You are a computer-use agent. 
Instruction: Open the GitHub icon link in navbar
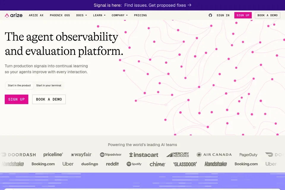210,15
